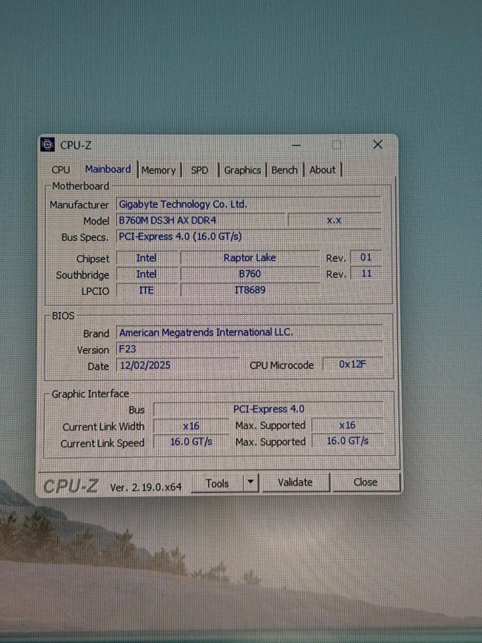The width and height of the screenshot is (482, 643).
Task: Click the CPU-Z window title text
Action: click(x=76, y=145)
